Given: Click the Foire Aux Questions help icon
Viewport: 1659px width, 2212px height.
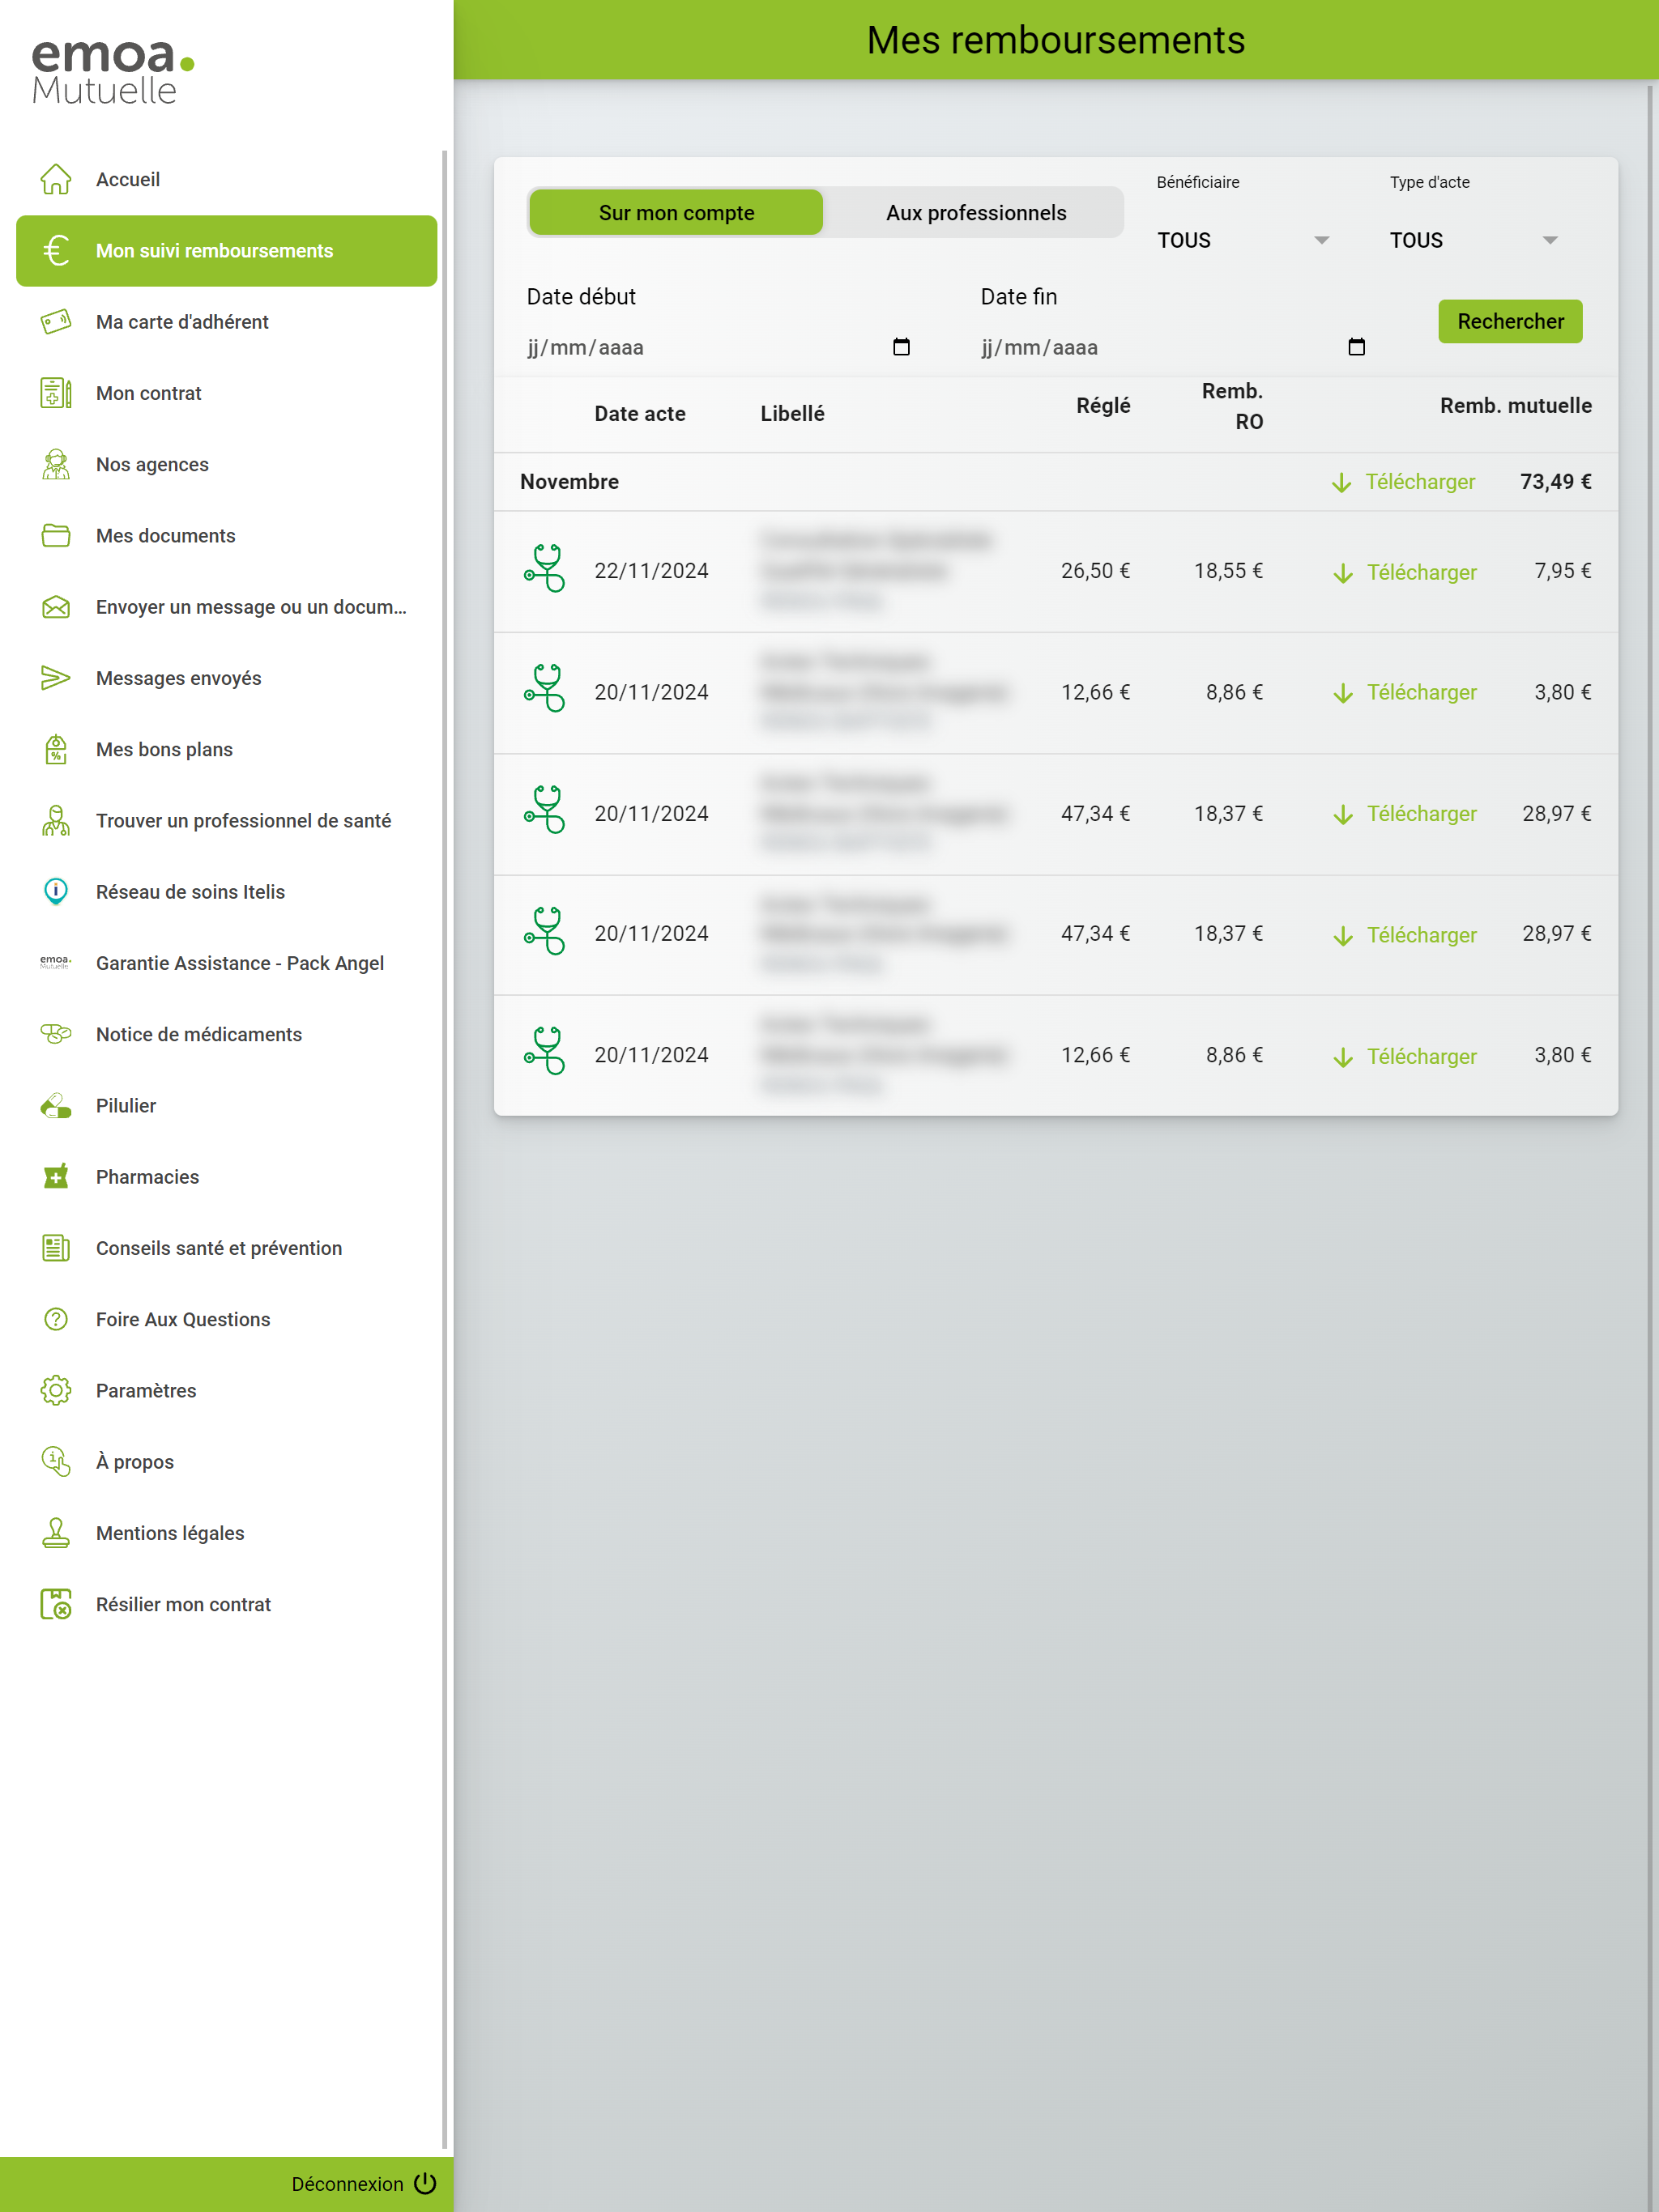Looking at the screenshot, I should [x=56, y=1319].
